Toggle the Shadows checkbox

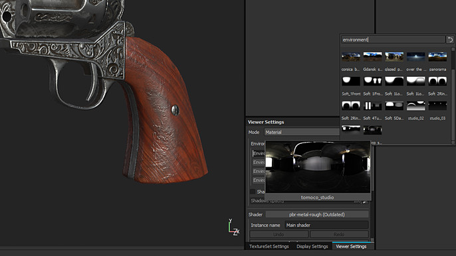[x=253, y=192]
